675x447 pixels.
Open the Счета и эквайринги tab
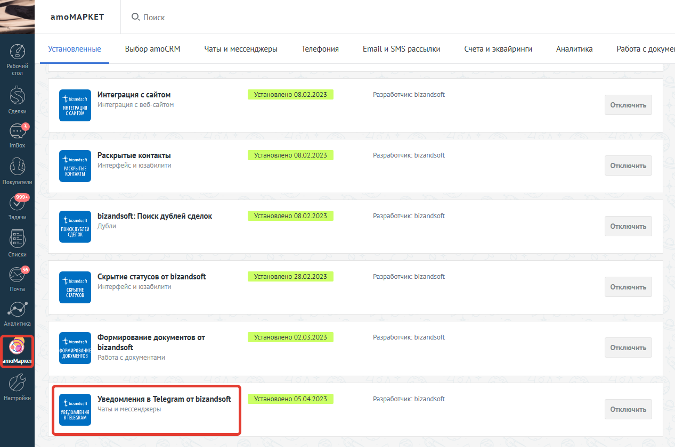pos(498,49)
